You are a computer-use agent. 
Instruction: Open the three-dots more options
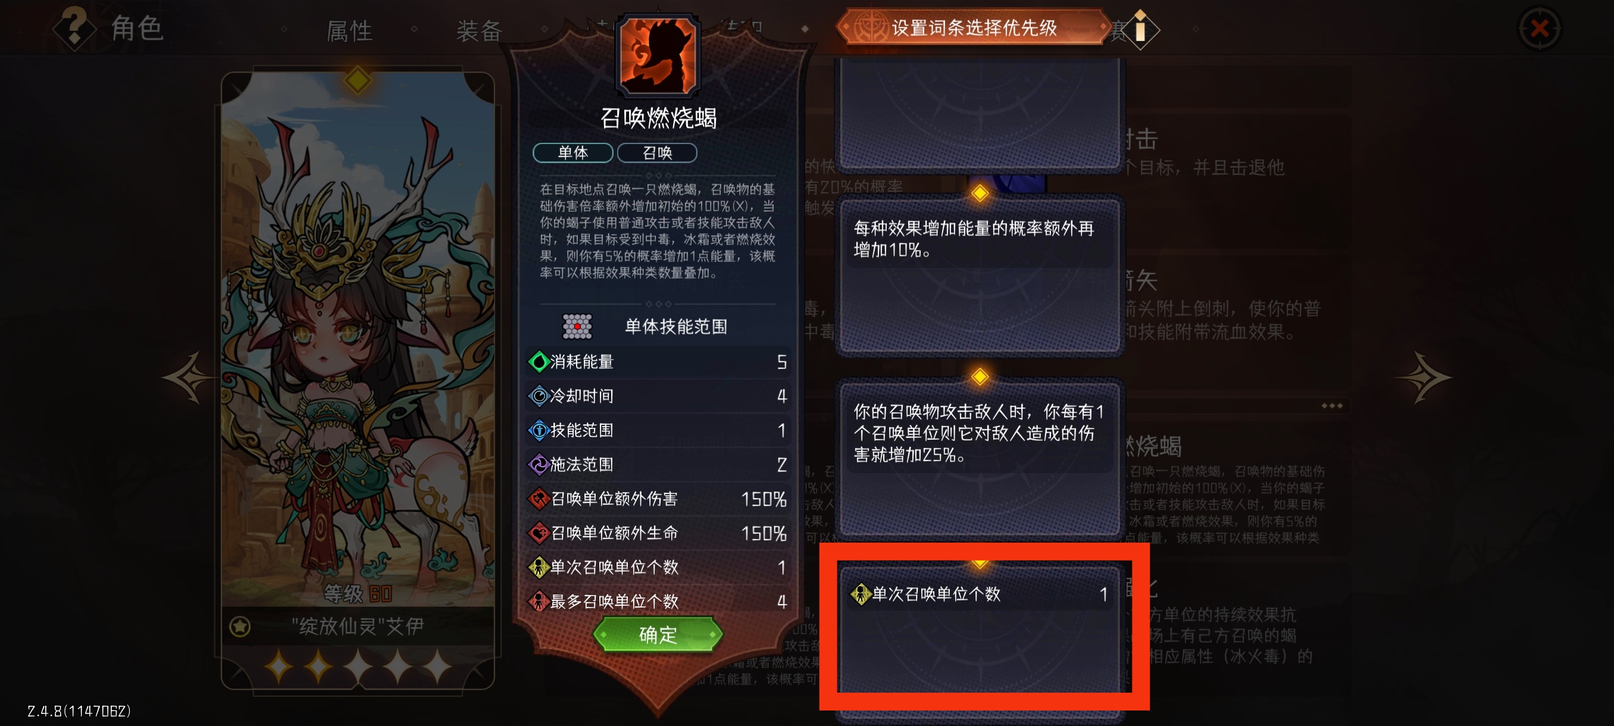[x=1331, y=406]
